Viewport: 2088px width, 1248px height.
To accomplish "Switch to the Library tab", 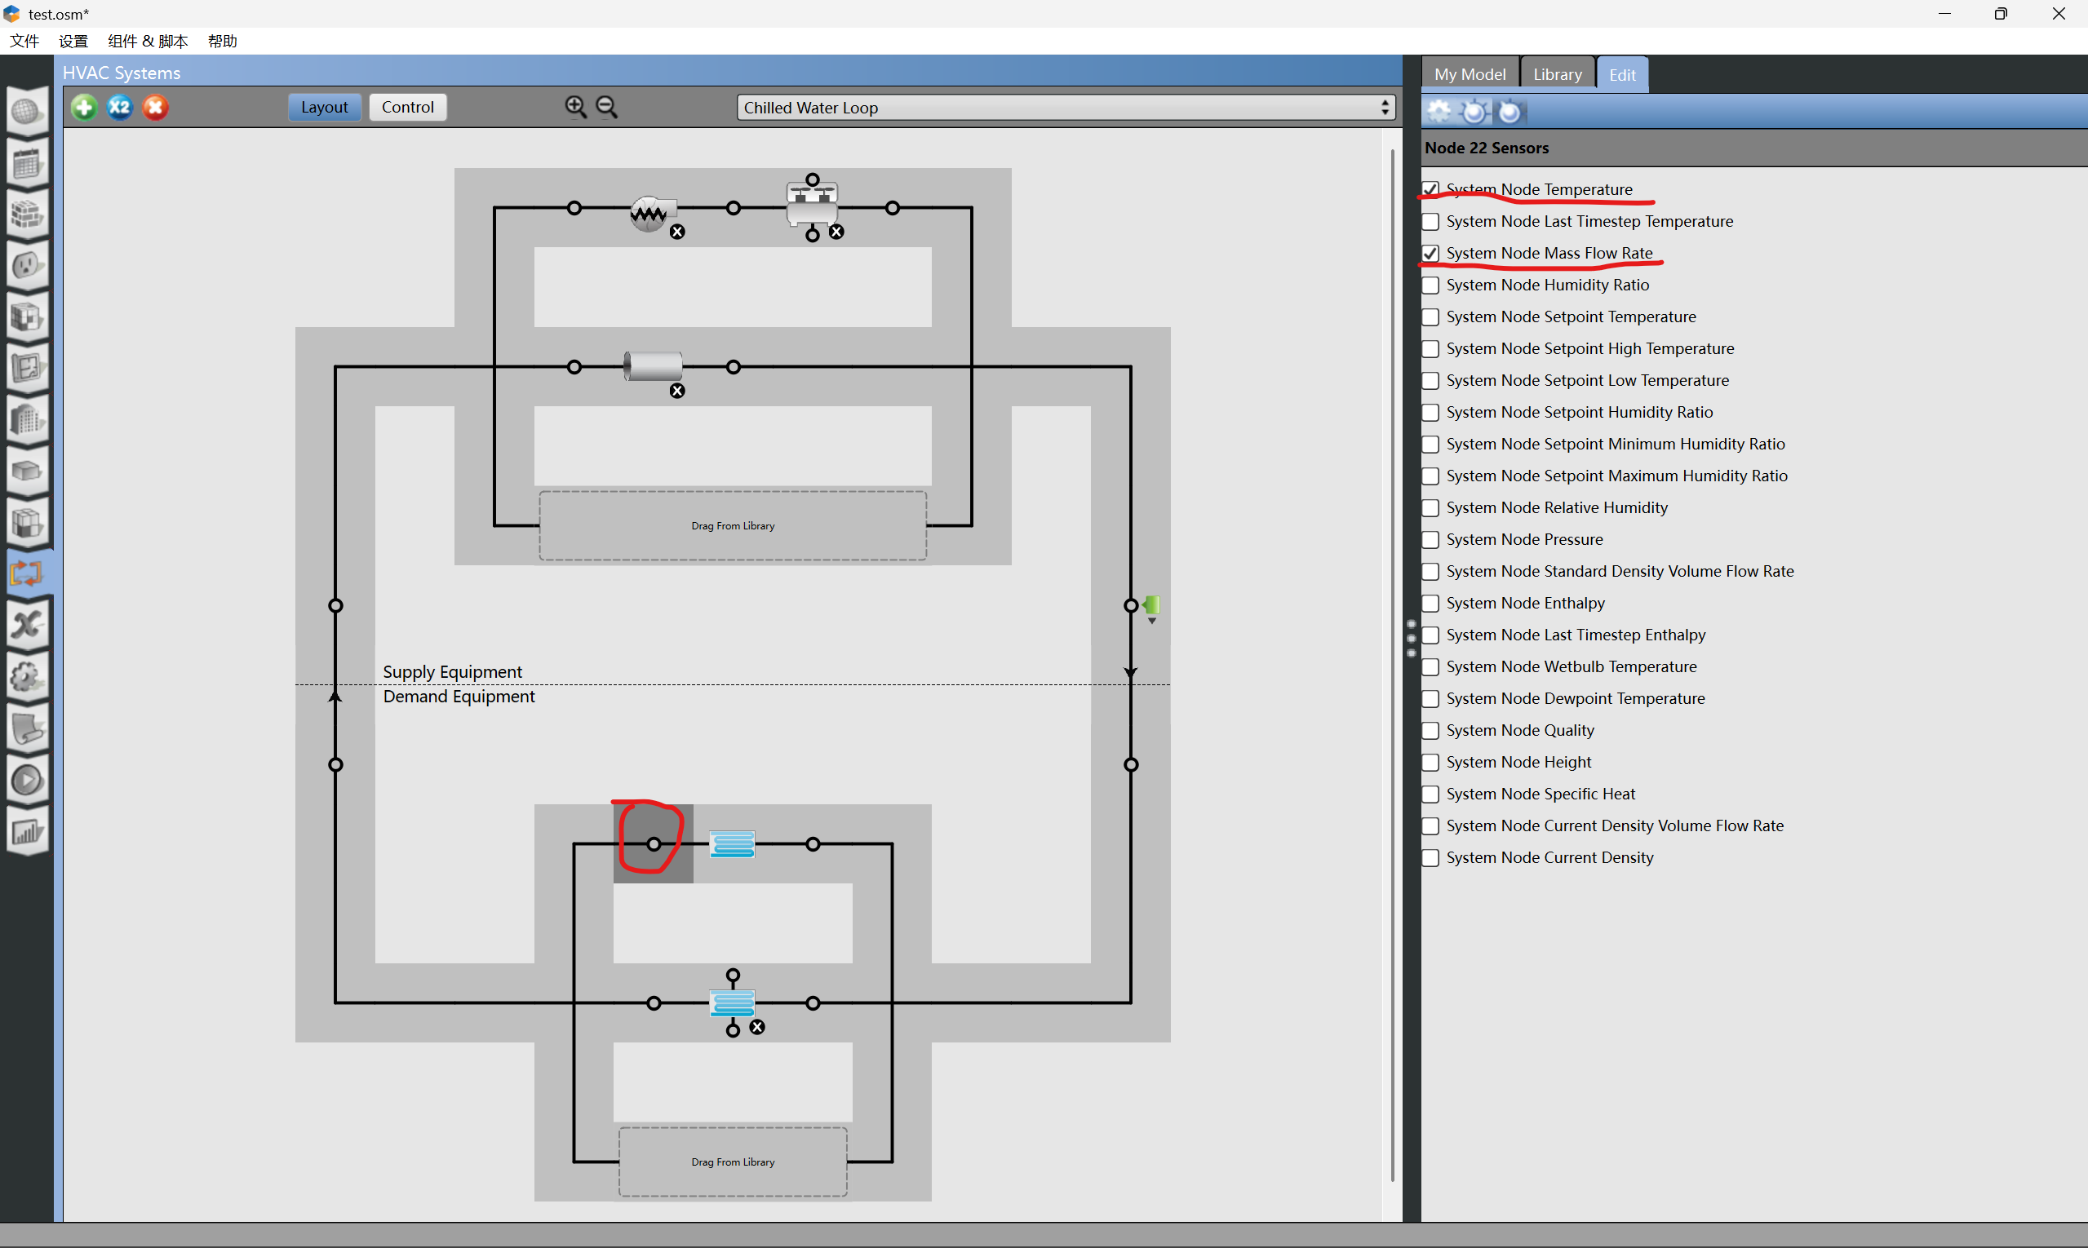I will click(1557, 74).
